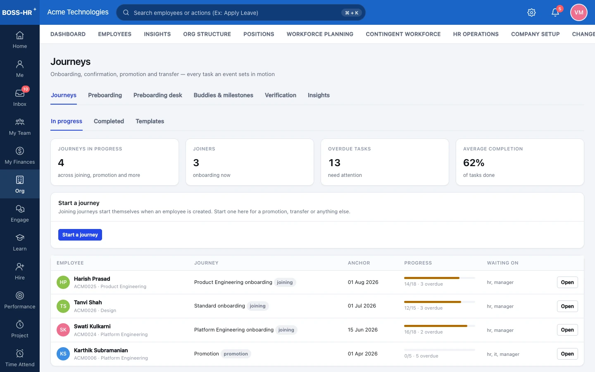Click Karthik Subramanian's KS avatar

63,354
